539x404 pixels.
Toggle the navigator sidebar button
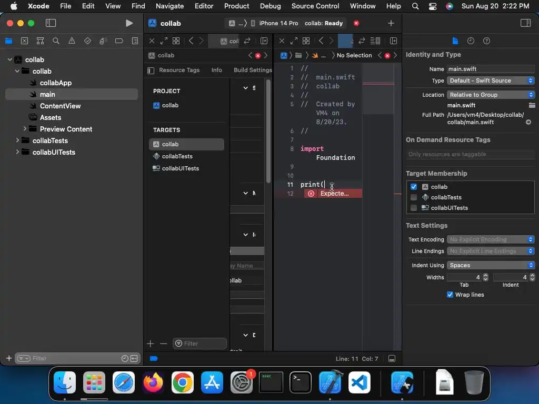tap(51, 23)
